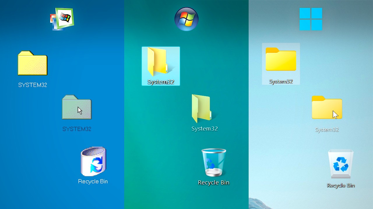Click the lower System32 label in Windows 7 panel
The image size is (373, 209).
(205, 129)
